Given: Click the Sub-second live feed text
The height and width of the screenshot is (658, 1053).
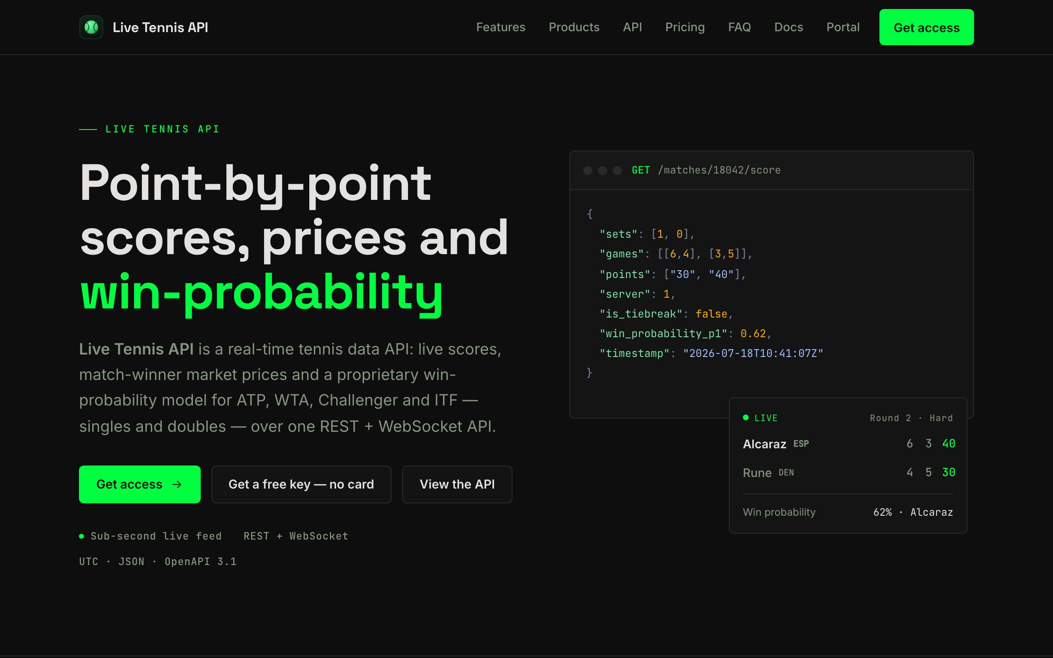Looking at the screenshot, I should (156, 536).
